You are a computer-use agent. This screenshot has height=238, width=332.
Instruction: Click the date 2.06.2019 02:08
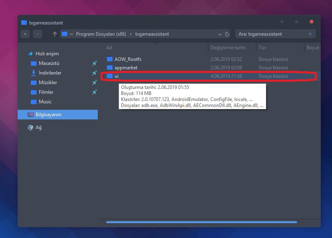tap(226, 68)
